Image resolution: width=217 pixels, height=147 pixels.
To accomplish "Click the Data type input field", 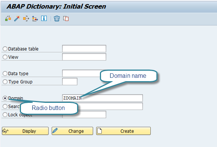I will click(x=81, y=73).
